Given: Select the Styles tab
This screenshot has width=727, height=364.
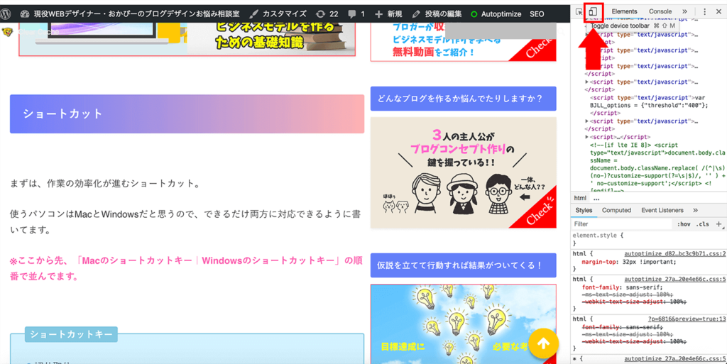Looking at the screenshot, I should click(584, 210).
